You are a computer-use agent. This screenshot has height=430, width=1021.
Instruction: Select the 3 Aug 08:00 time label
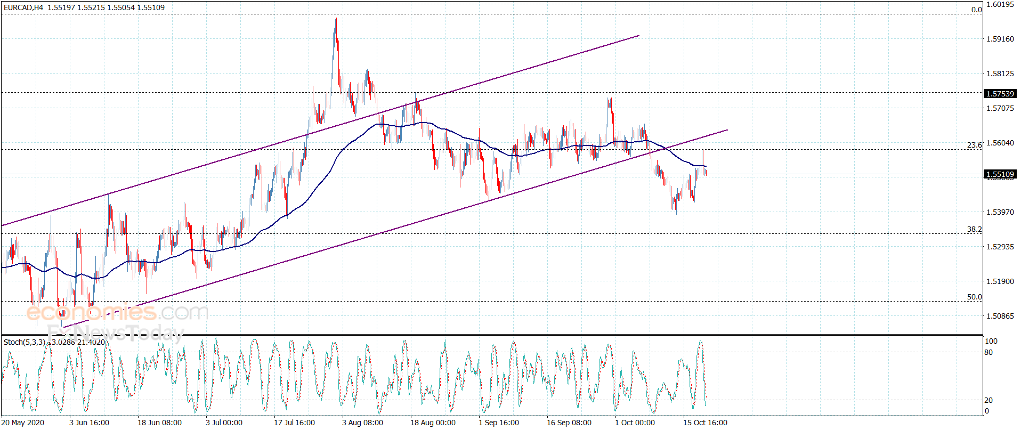tap(362, 423)
